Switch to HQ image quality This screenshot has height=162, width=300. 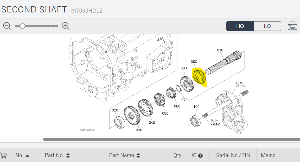click(240, 26)
